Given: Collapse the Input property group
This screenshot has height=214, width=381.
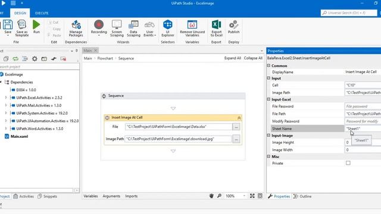Looking at the screenshot, I should click(x=268, y=78).
